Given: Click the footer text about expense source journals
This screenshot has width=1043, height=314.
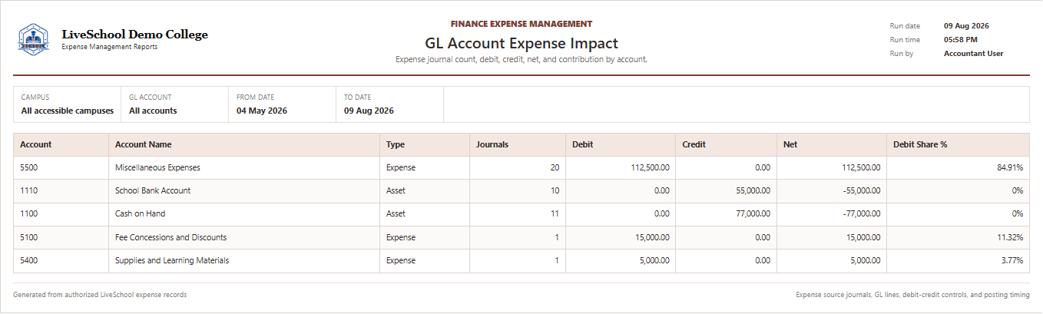Looking at the screenshot, I should tap(912, 295).
